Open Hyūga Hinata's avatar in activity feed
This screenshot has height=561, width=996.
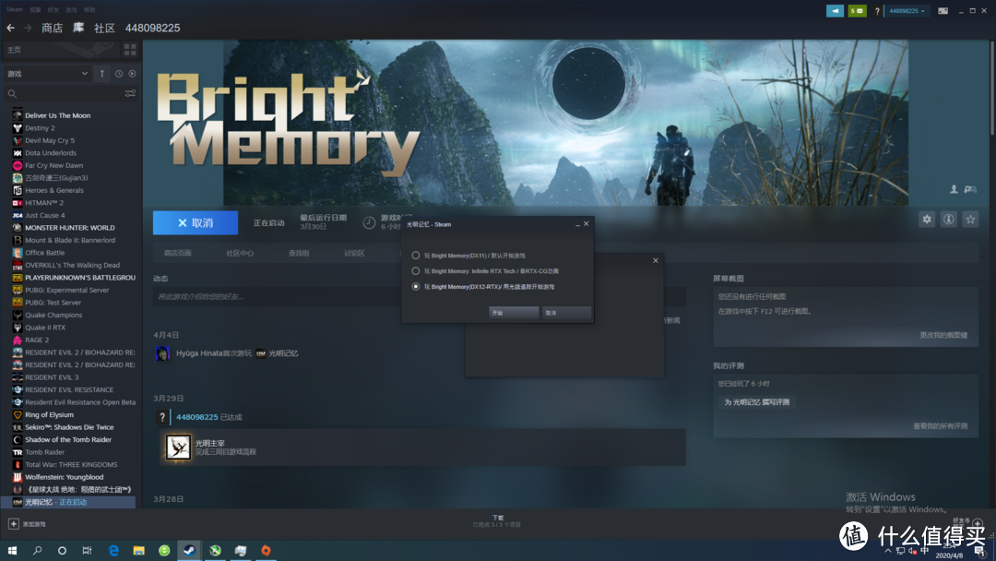click(x=162, y=353)
